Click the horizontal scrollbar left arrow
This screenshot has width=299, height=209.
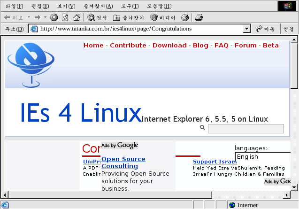tap(5, 195)
